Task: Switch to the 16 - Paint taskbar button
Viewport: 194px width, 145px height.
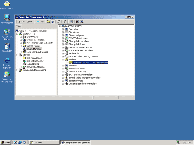Action: pyautogui.click(x=45, y=143)
